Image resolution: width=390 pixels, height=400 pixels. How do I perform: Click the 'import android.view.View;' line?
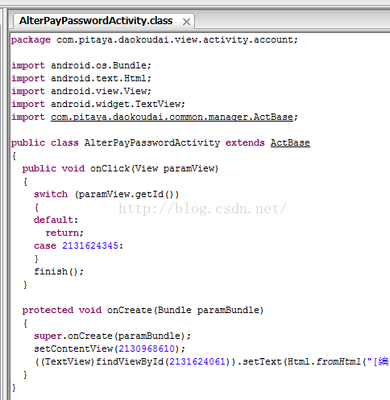(81, 91)
